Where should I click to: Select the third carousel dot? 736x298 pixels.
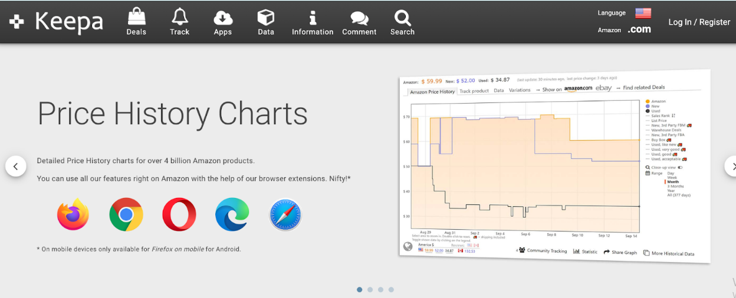click(381, 290)
